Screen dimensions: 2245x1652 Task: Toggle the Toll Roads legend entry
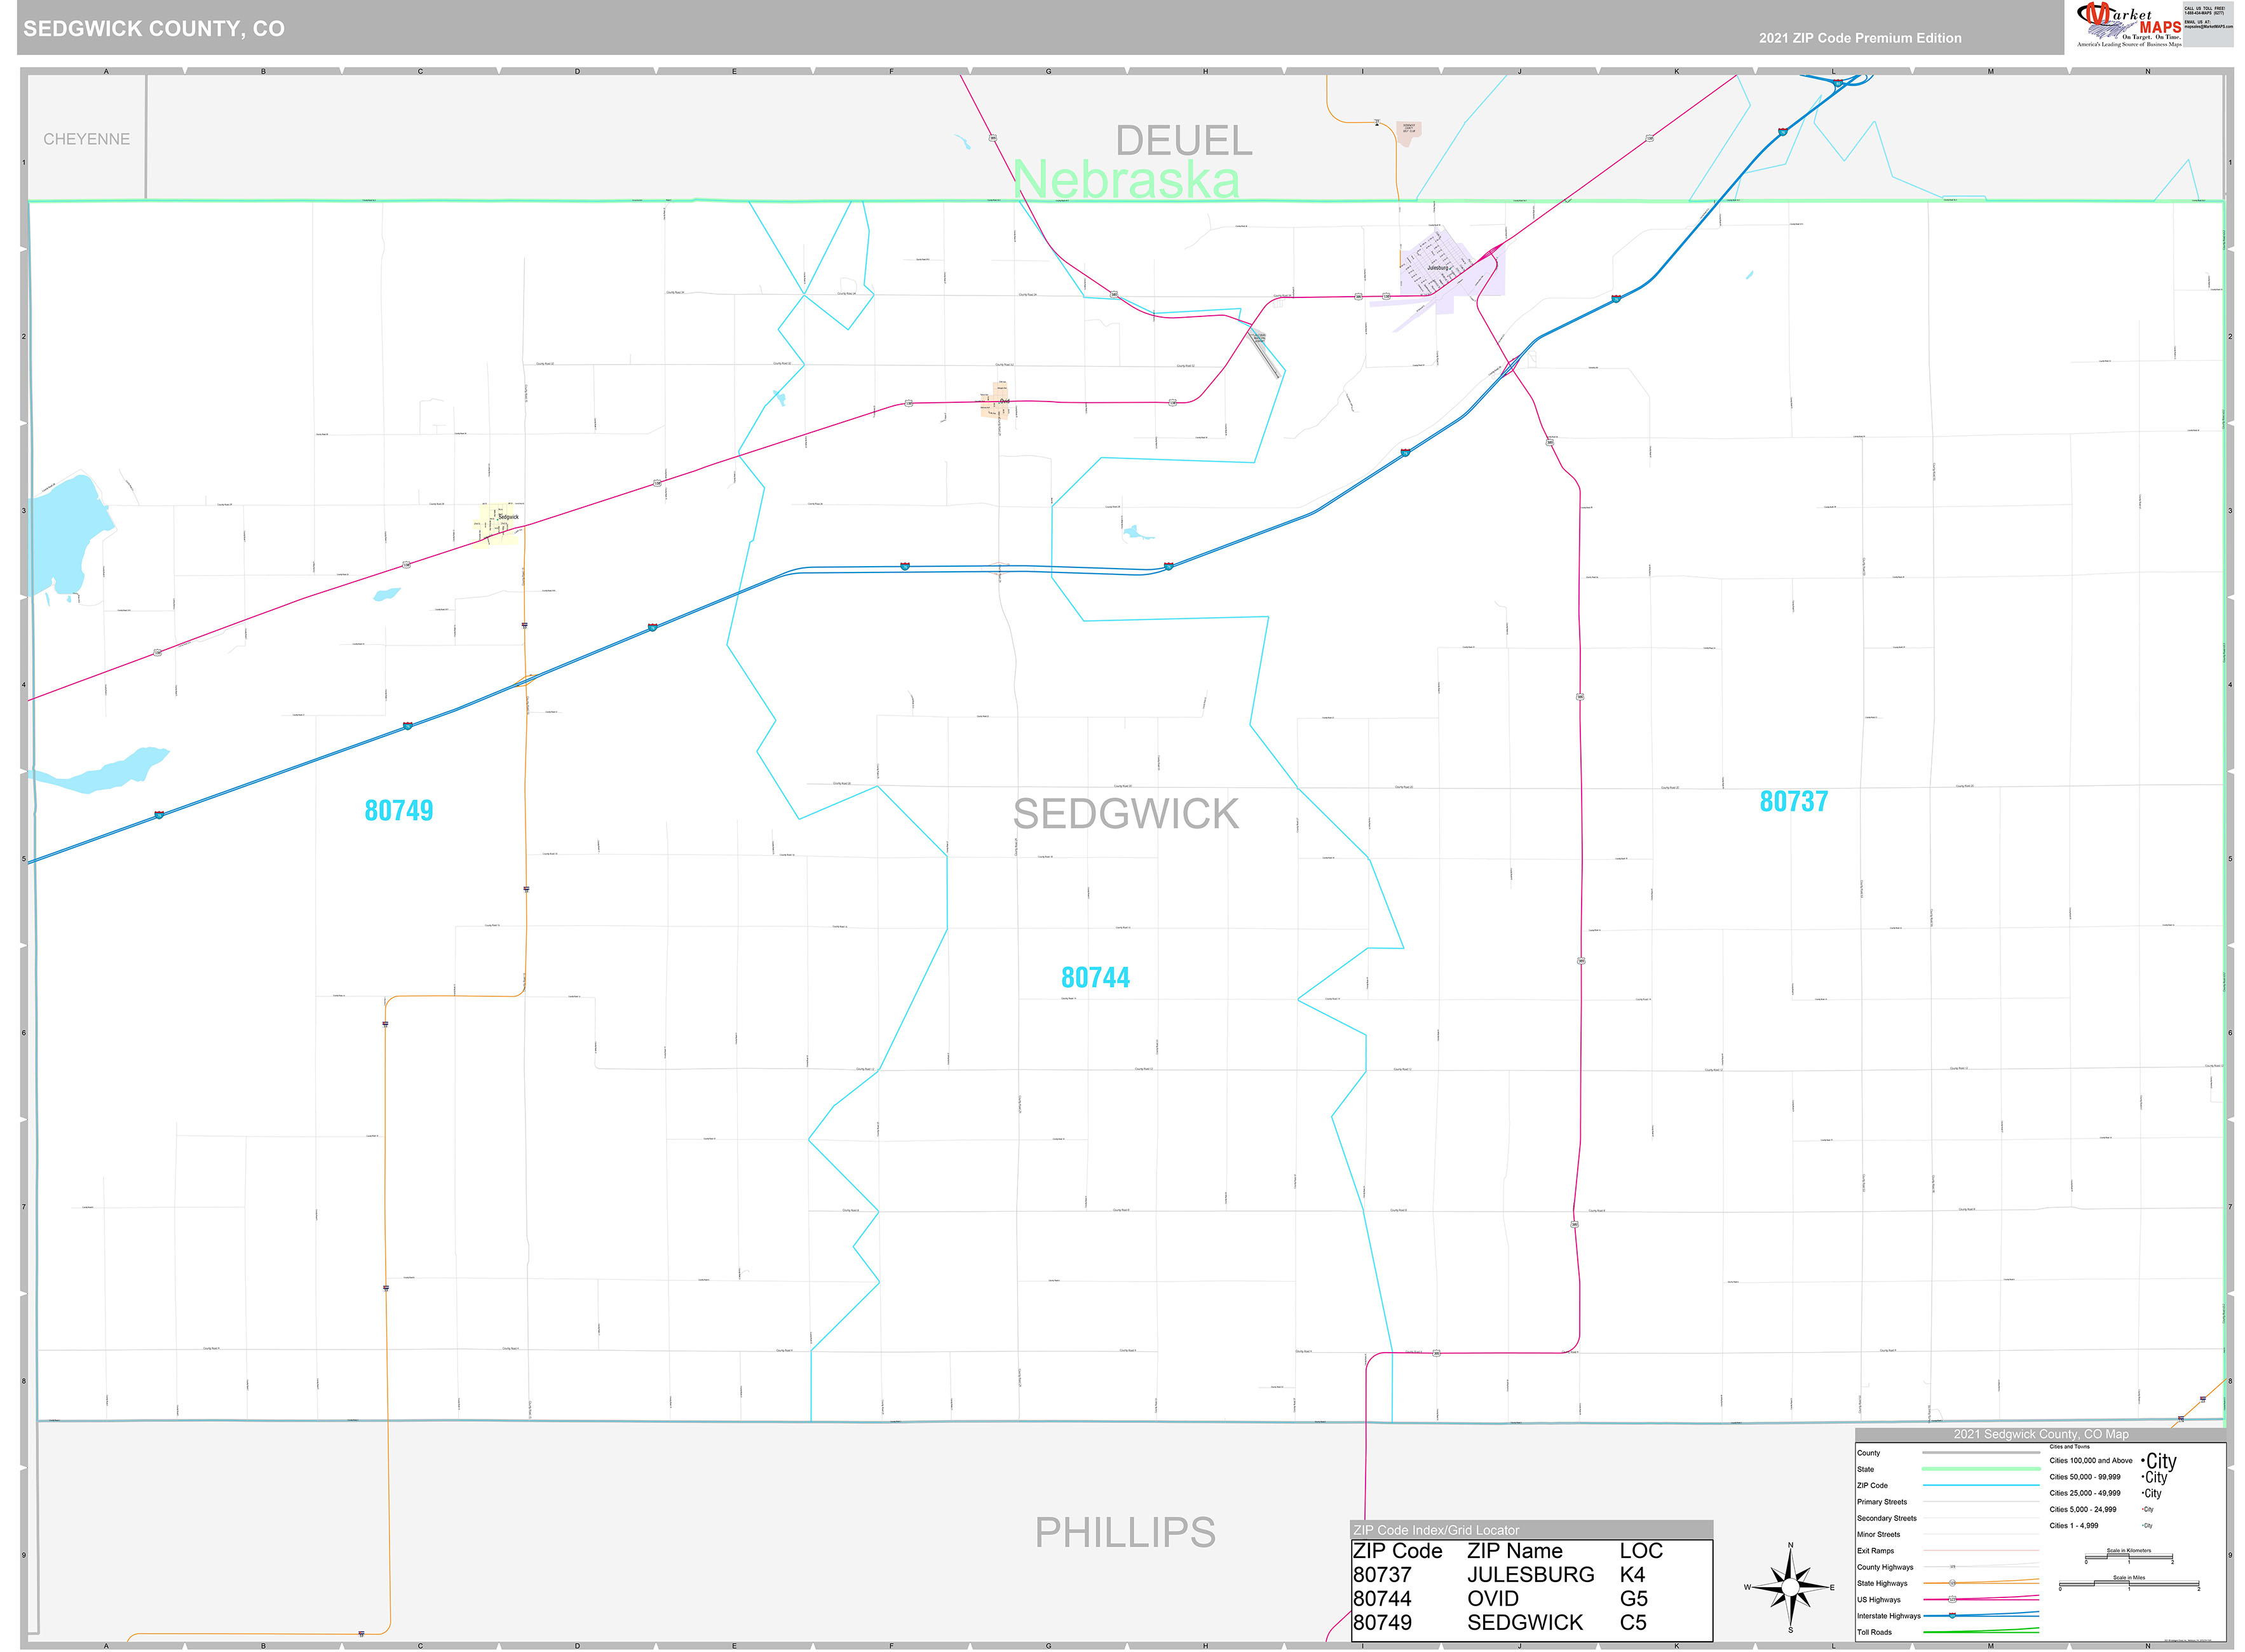(1876, 1632)
